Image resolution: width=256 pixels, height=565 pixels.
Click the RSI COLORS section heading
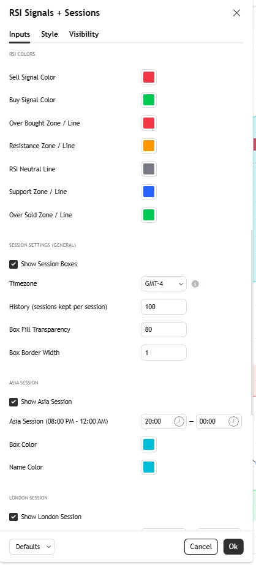pyautogui.click(x=22, y=54)
